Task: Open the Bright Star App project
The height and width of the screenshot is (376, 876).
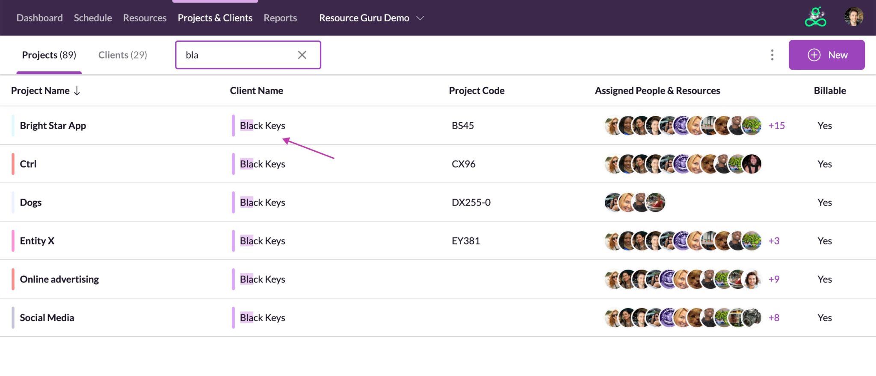Action: (53, 126)
